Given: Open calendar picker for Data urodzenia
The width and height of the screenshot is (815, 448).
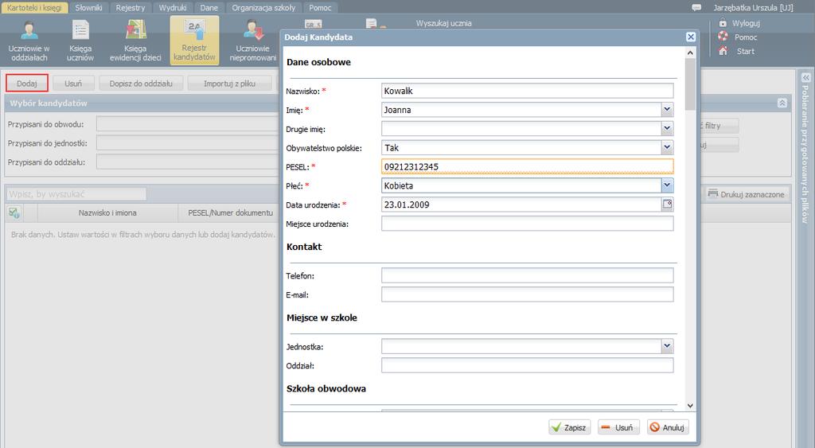Looking at the screenshot, I should pos(668,205).
